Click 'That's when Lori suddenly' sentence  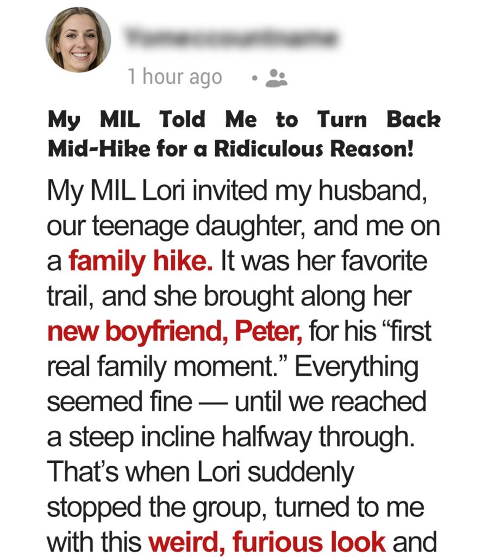click(x=201, y=472)
